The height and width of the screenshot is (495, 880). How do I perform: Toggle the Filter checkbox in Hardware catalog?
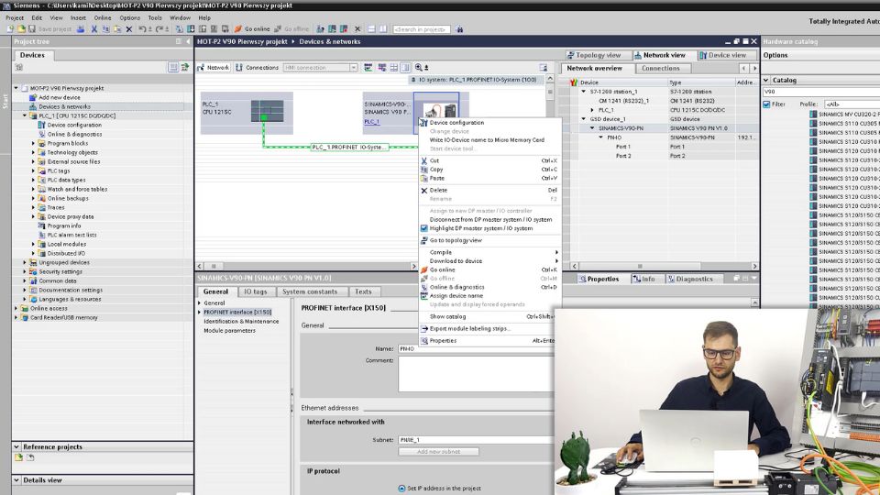click(766, 104)
